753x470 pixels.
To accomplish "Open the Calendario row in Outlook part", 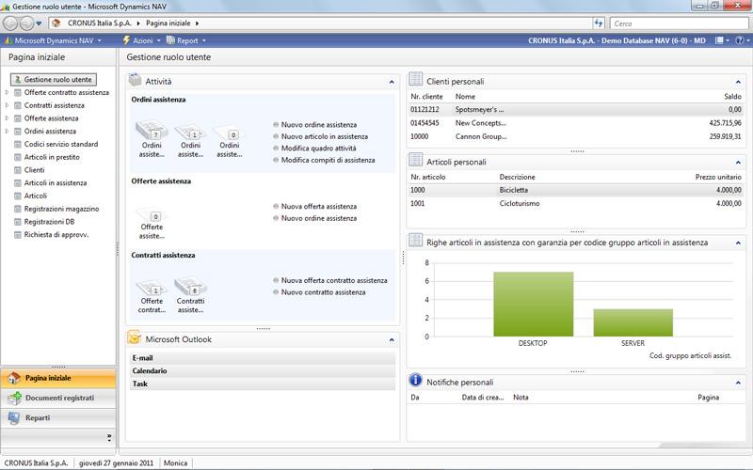I will 263,370.
